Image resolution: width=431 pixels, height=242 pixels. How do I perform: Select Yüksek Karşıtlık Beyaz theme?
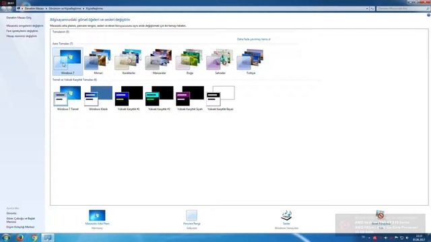(x=220, y=98)
